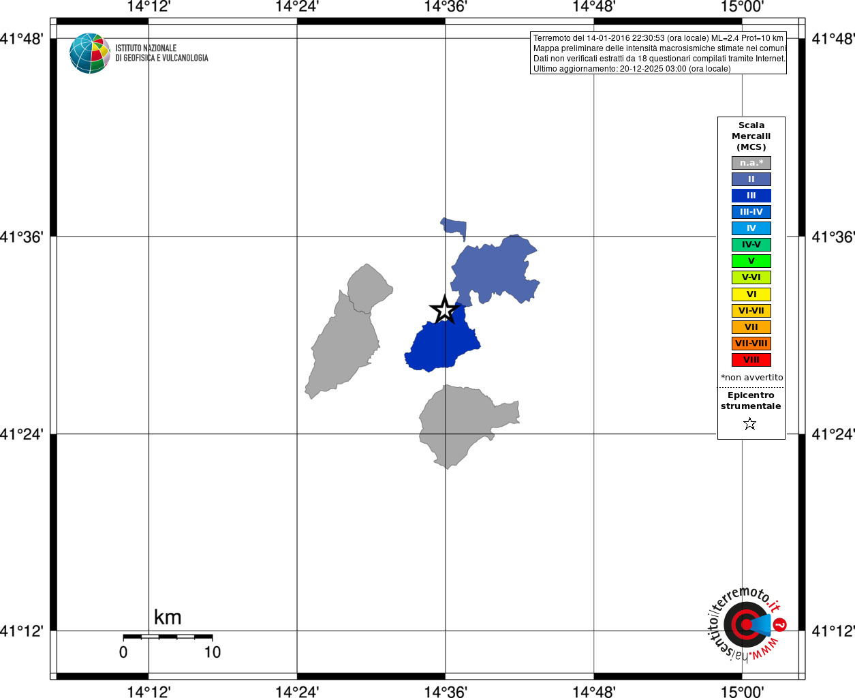Click the left 41°48' latitude label
Viewport: 855px width, 698px height.
pyautogui.click(x=22, y=39)
